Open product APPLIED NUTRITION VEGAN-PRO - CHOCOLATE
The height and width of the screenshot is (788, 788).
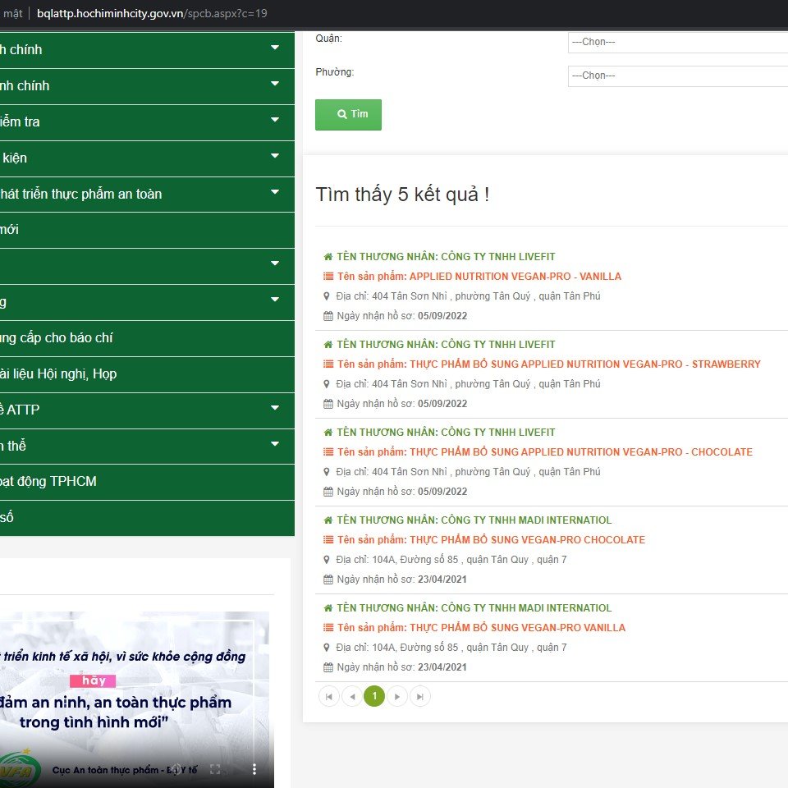[545, 452]
